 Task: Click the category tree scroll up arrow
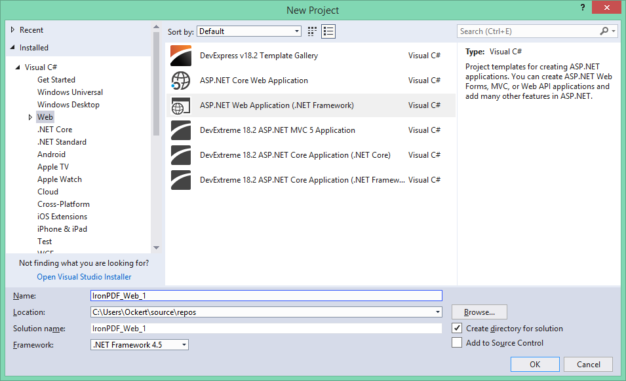click(x=156, y=27)
